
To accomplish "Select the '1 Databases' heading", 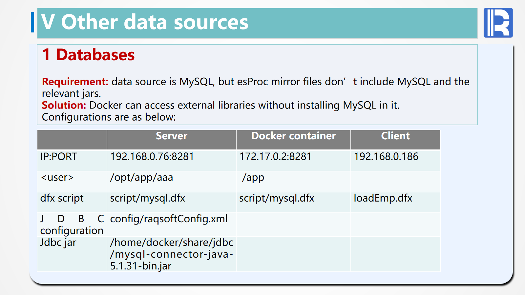I will 89,55.
